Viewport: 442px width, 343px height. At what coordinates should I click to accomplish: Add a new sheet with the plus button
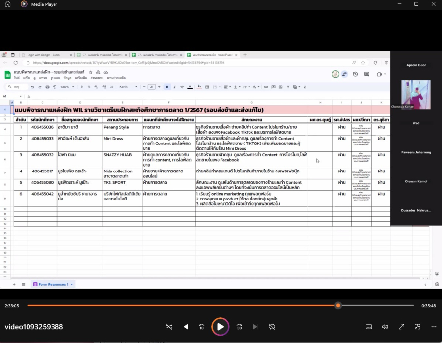(x=14, y=284)
